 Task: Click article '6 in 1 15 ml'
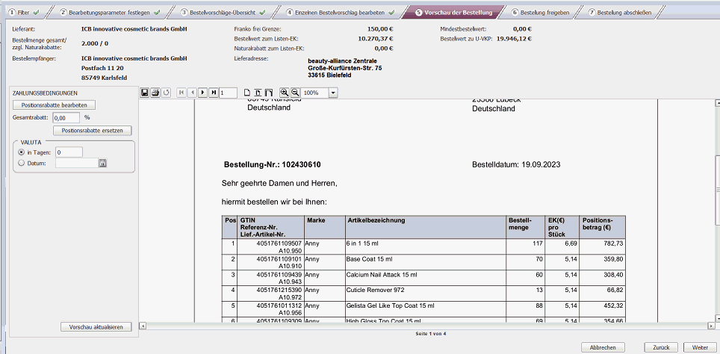coord(362,243)
